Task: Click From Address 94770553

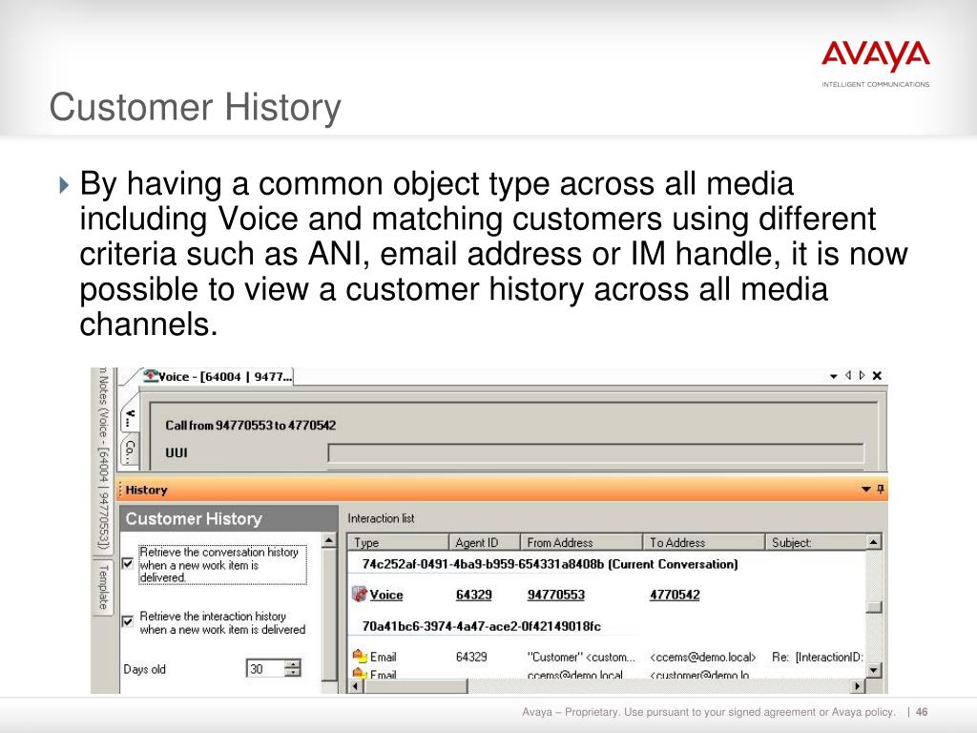Action: 556,595
